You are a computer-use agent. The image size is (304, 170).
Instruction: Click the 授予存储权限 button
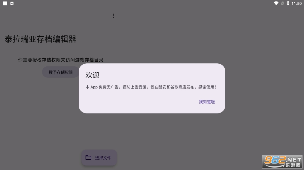pos(61,72)
